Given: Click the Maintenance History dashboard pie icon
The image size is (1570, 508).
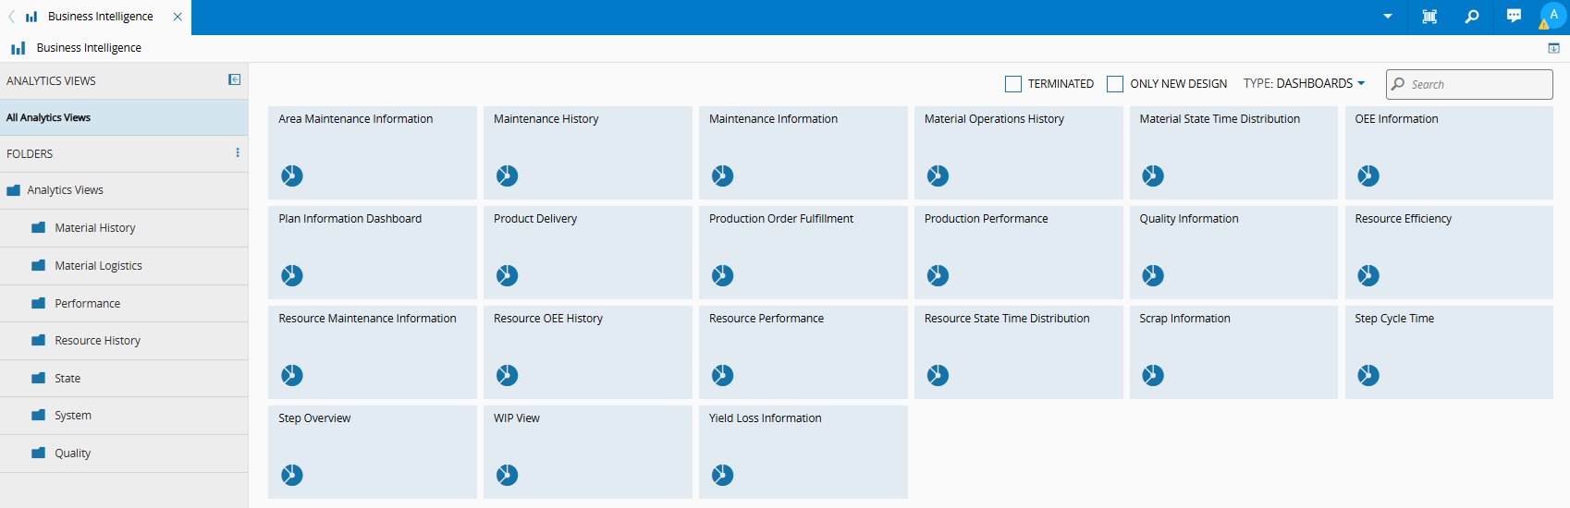Looking at the screenshot, I should [507, 175].
